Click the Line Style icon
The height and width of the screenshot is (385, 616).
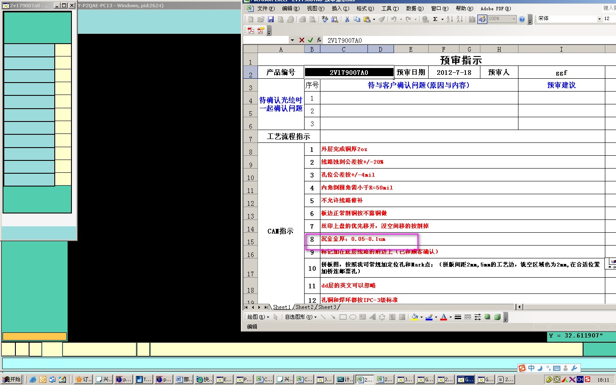tap(458, 317)
